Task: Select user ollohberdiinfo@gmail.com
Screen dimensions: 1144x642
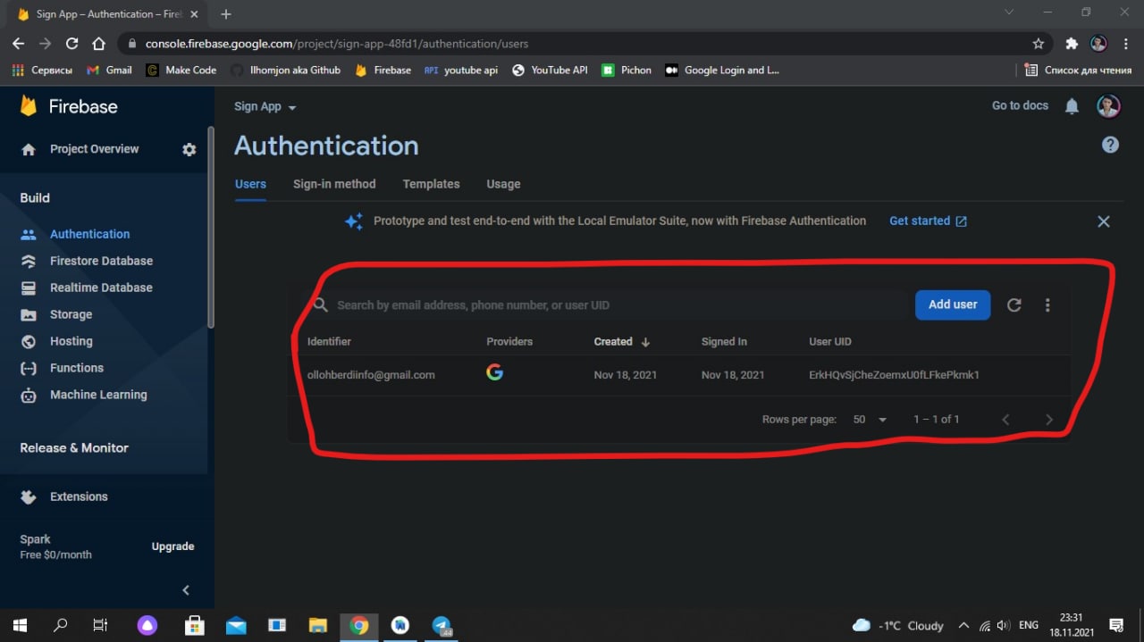Action: point(371,375)
